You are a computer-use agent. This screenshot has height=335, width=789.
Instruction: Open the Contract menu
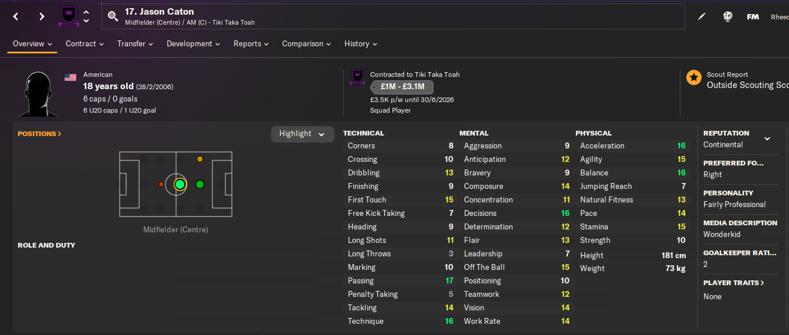pyautogui.click(x=84, y=44)
